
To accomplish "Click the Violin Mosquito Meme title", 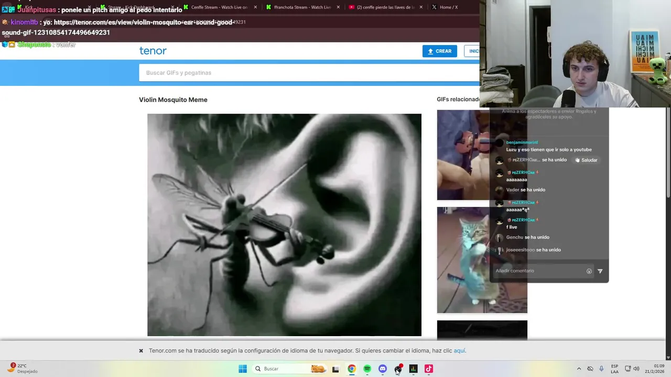I will (x=173, y=99).
